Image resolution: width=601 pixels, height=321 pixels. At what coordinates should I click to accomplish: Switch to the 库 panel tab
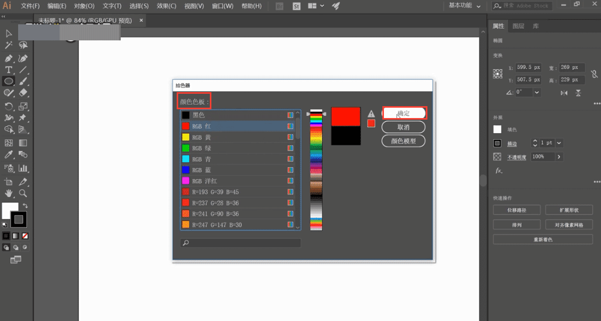pos(536,26)
